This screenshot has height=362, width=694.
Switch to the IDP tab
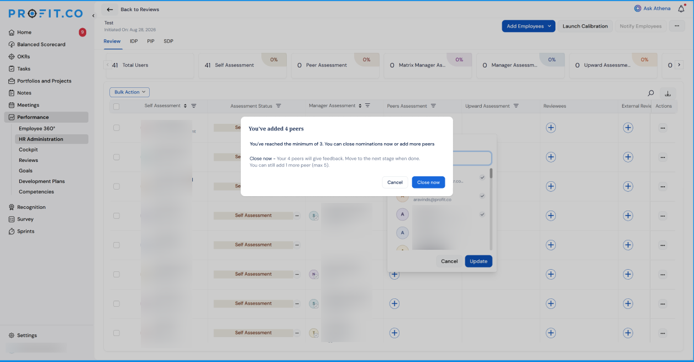134,41
